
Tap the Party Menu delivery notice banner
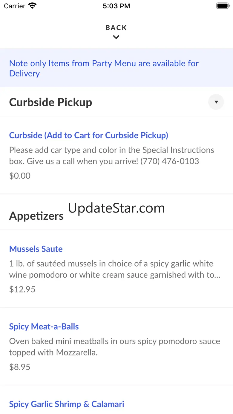coord(116,68)
